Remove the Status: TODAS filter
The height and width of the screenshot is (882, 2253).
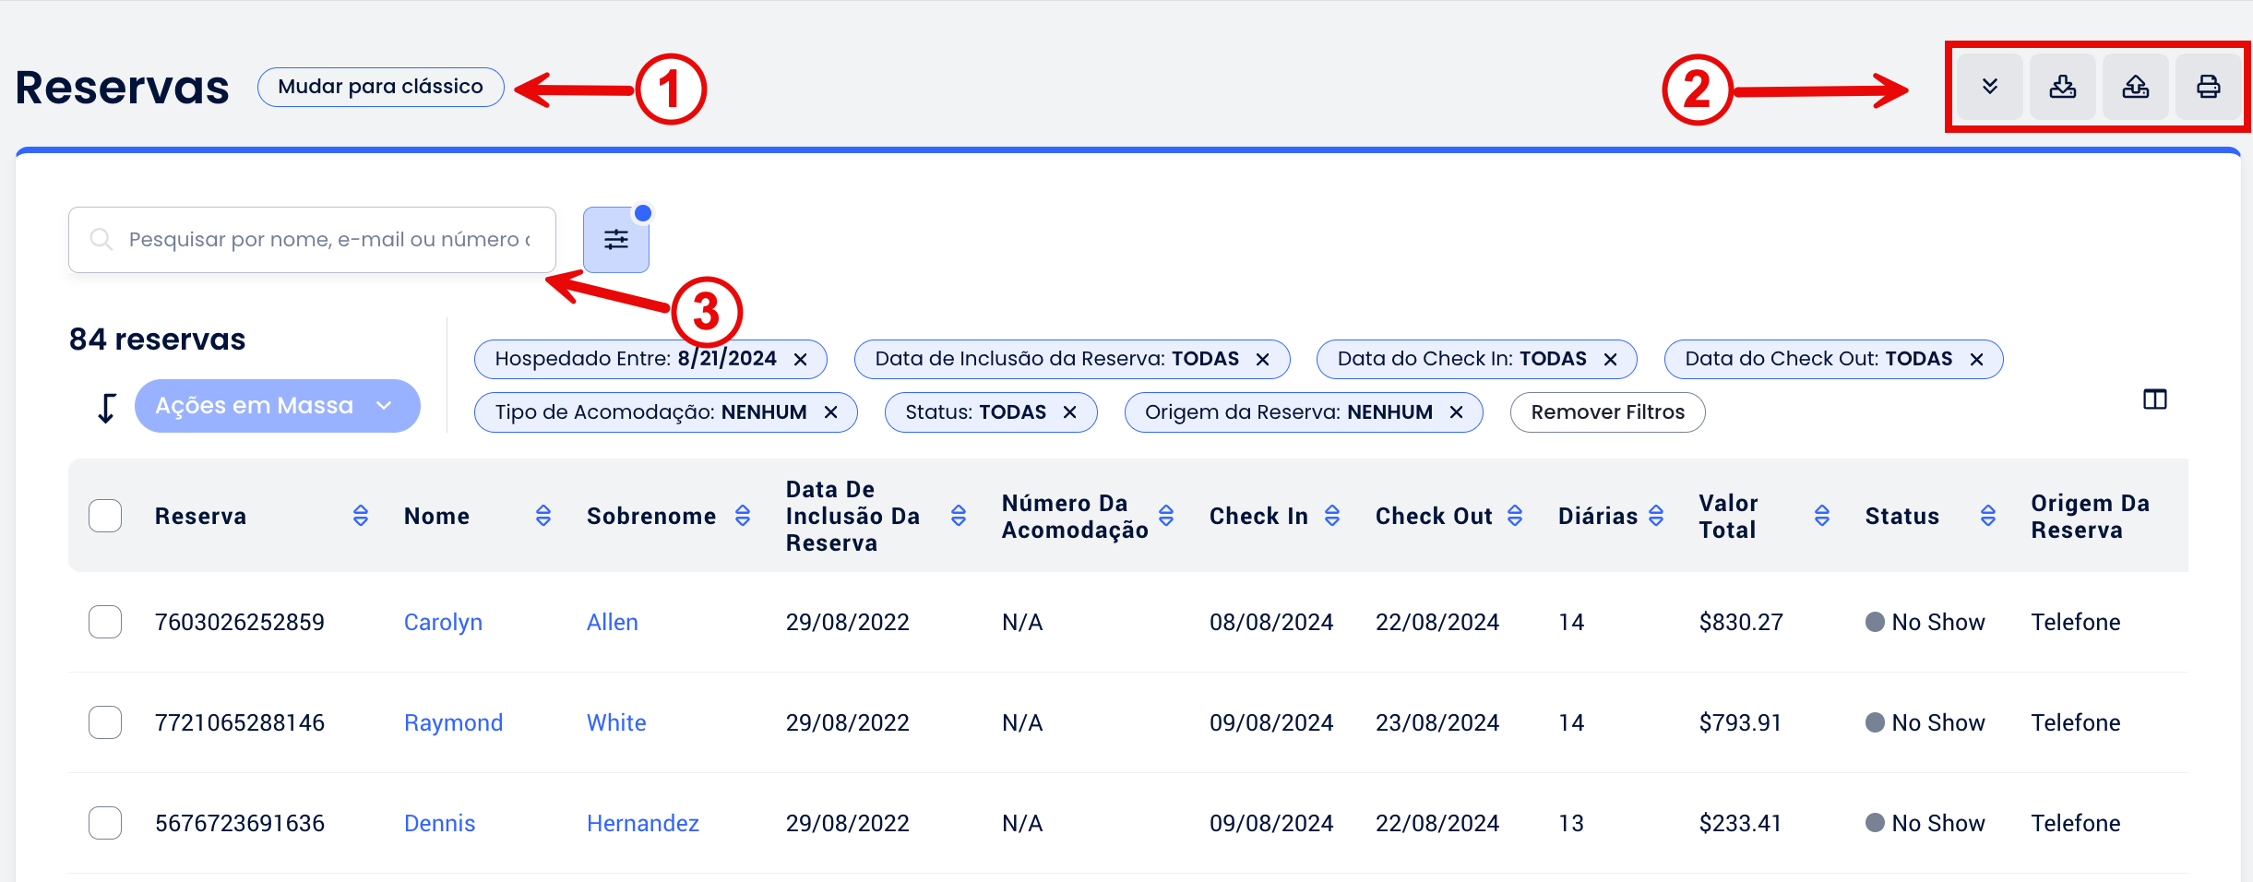point(1070,412)
